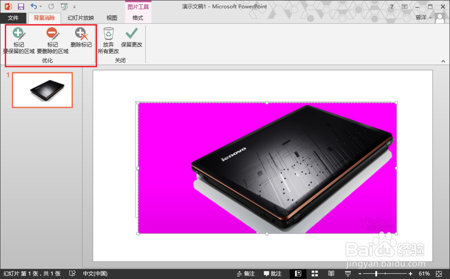Switch to Normal view
Screen dimensions: 450x279
[298, 274]
